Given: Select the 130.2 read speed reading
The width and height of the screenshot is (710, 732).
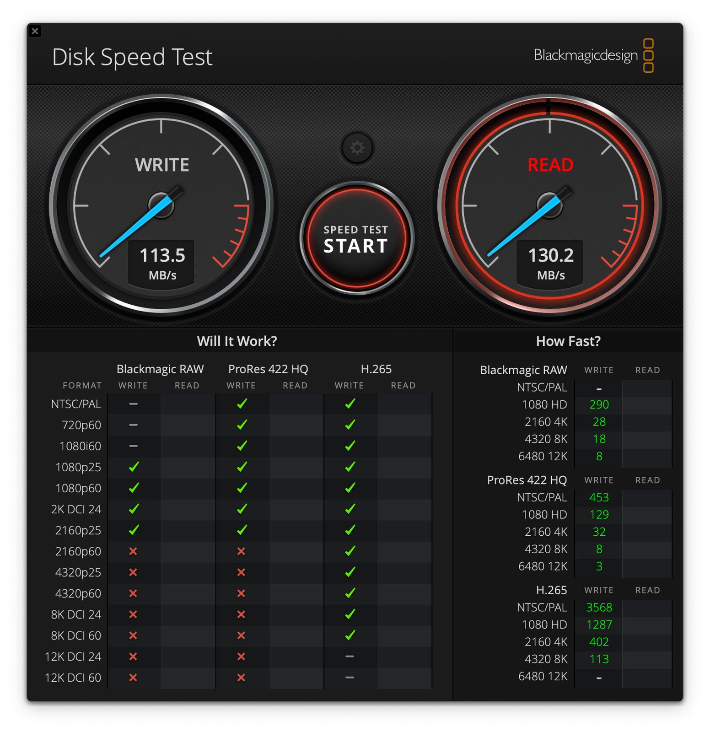Looking at the screenshot, I should [551, 255].
